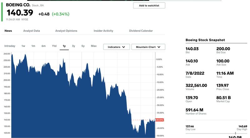250x138 pixels.
Task: Click the 240.00 y-axis label
Action: tap(7, 54)
